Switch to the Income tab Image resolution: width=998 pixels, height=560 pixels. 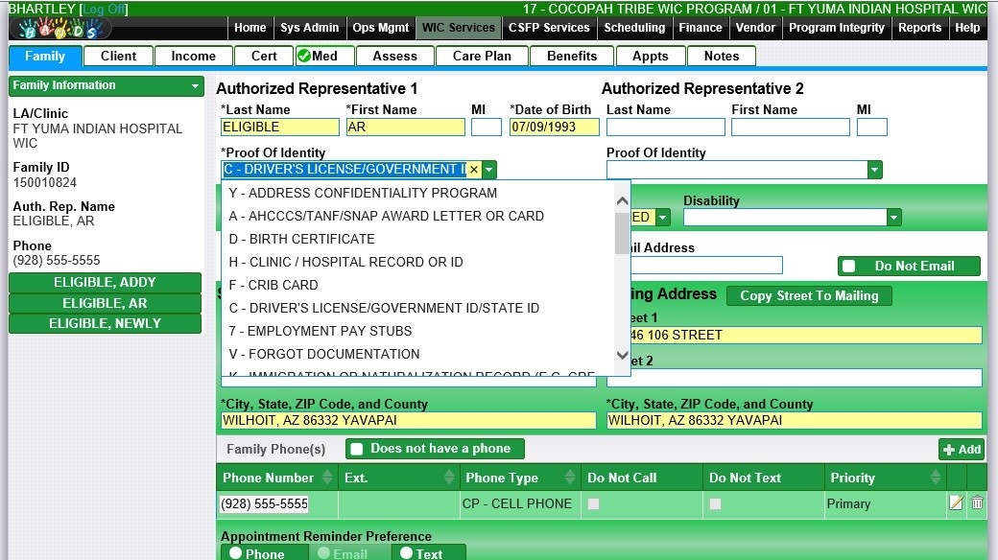[193, 56]
